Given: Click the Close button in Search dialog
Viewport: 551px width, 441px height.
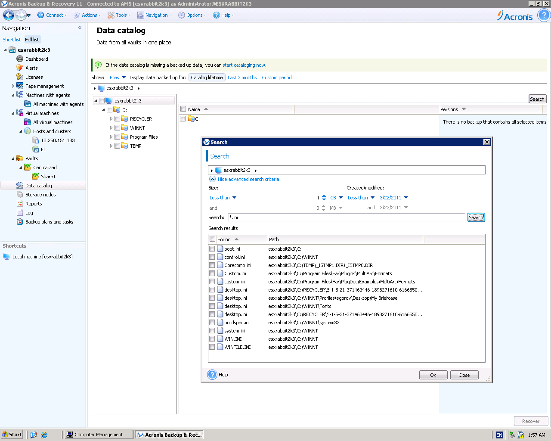Looking at the screenshot, I should point(464,375).
